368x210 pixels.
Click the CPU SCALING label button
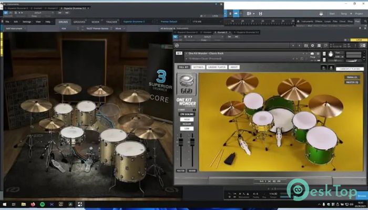pyautogui.click(x=187, y=114)
